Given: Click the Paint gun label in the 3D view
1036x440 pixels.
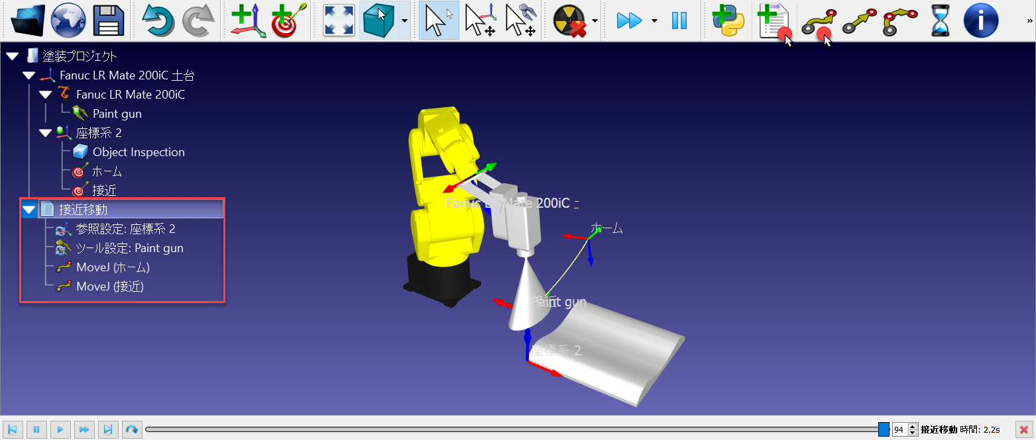Looking at the screenshot, I should [560, 302].
